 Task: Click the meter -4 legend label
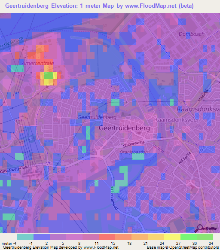[x=9, y=243]
